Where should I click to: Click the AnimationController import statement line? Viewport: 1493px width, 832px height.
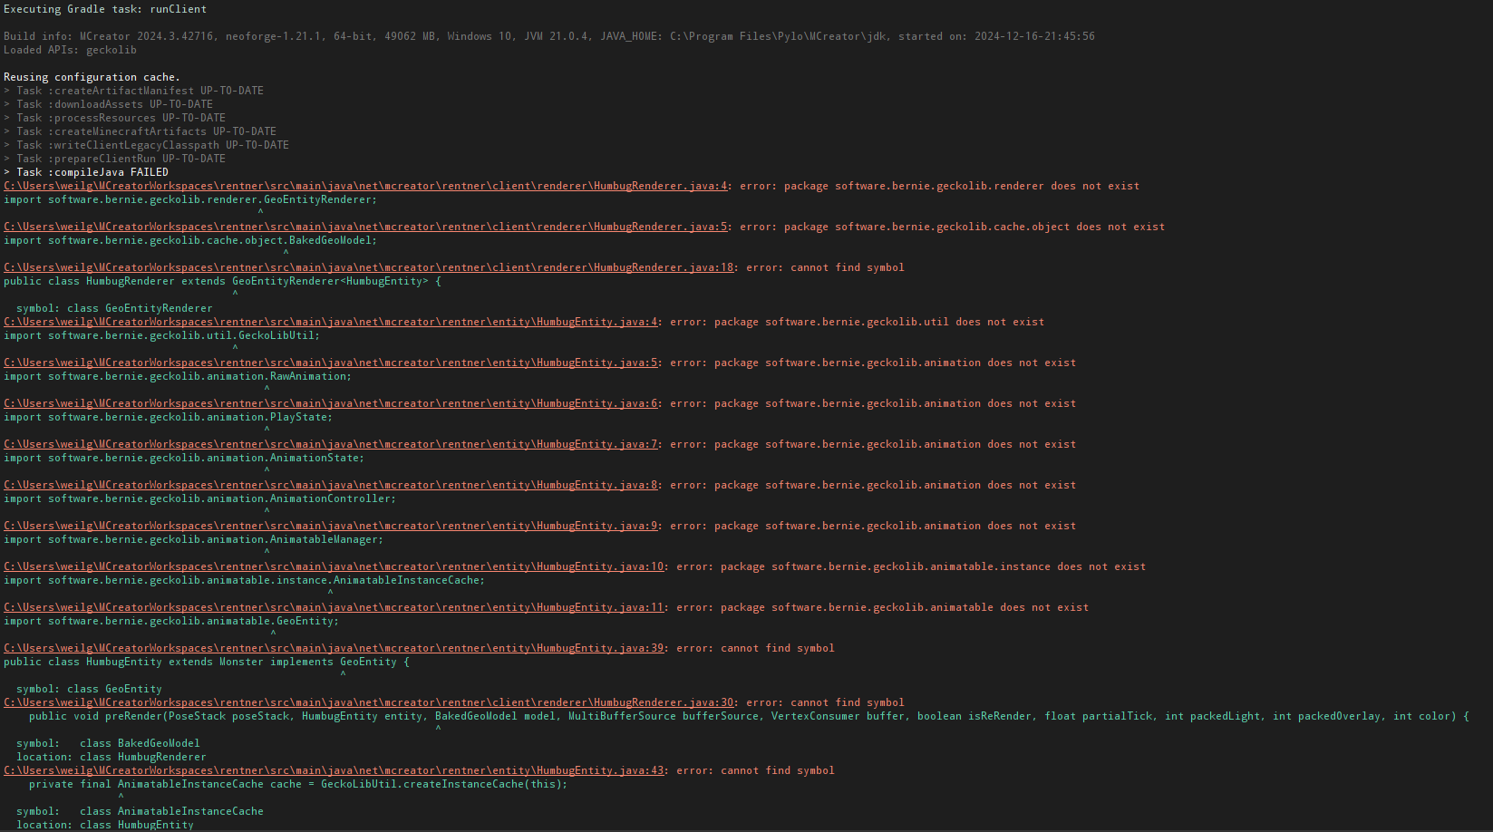pos(199,498)
